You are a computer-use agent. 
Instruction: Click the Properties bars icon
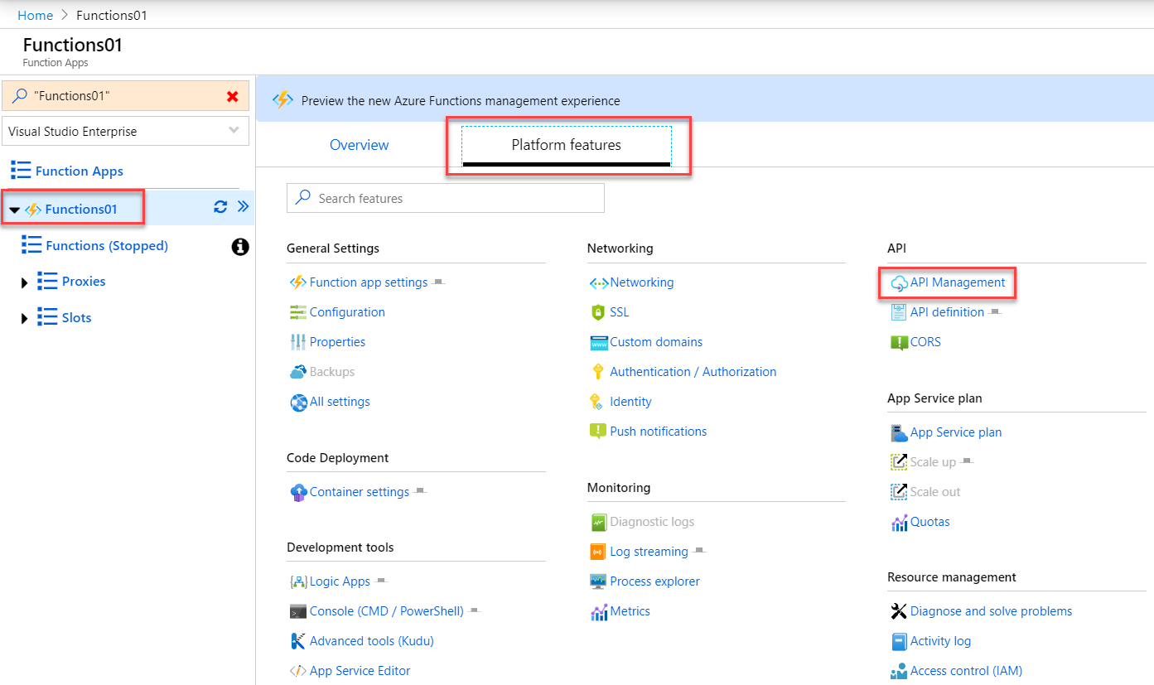298,342
